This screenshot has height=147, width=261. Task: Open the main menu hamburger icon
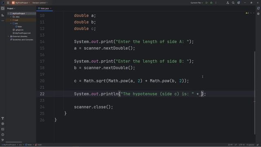[x=8, y=3]
